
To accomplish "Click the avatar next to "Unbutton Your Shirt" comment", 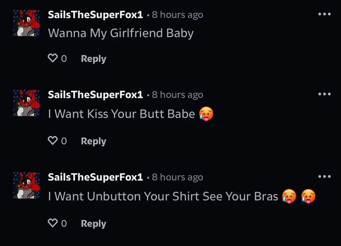I will pos(26,185).
